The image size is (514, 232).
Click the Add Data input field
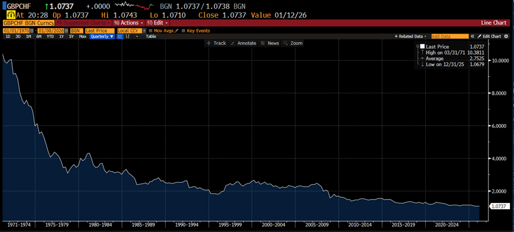(x=450, y=36)
